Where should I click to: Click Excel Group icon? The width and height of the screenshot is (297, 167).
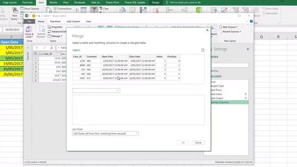(x=235, y=10)
